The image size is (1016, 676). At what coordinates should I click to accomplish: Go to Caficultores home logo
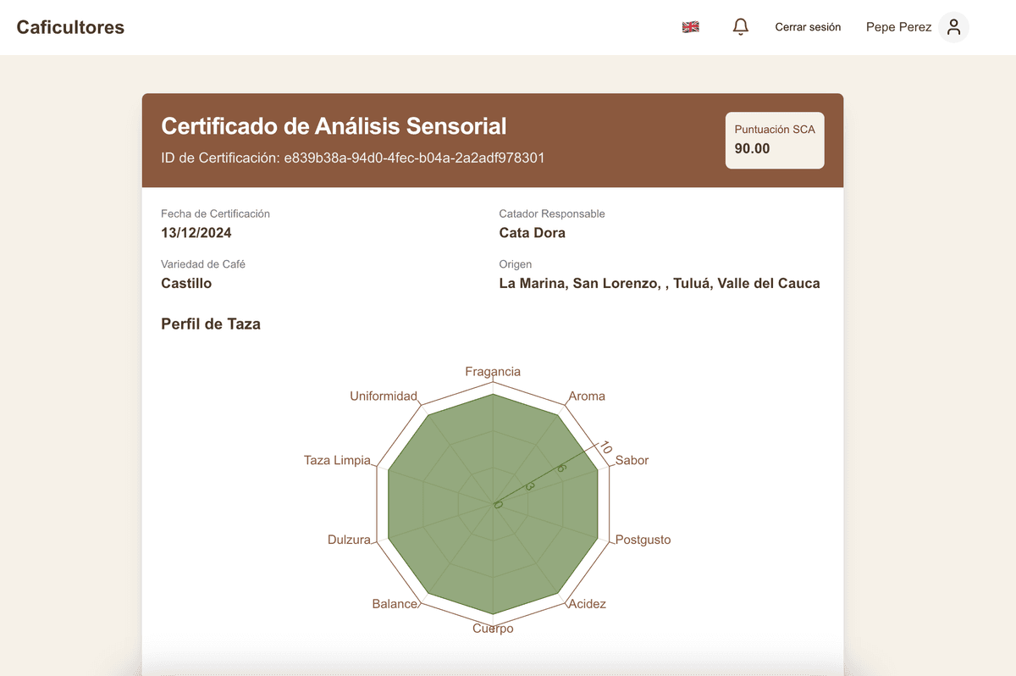(70, 27)
